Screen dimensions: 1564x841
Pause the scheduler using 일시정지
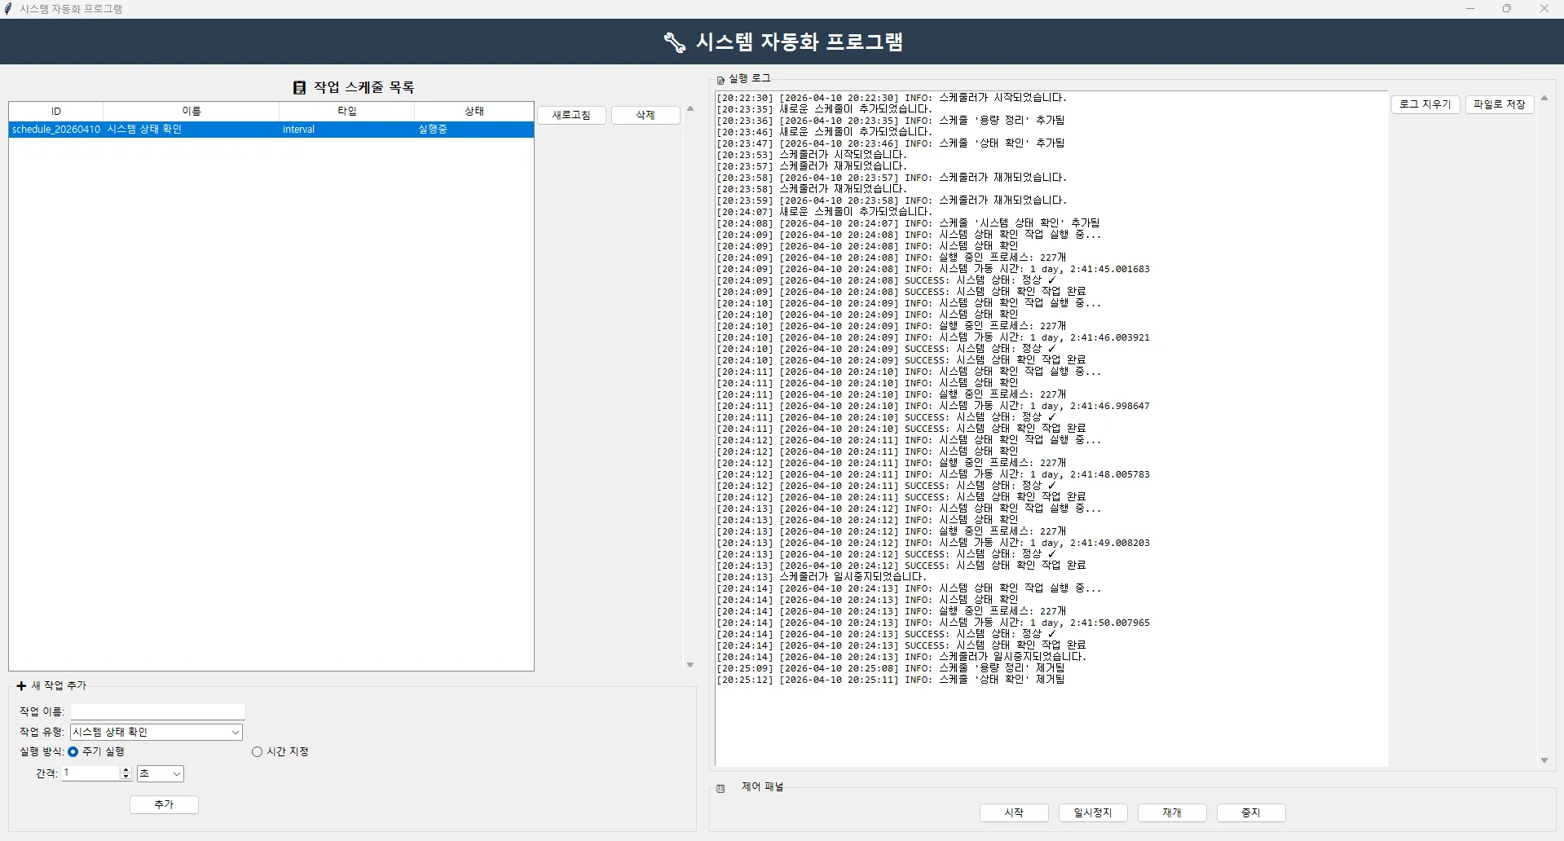point(1092,812)
